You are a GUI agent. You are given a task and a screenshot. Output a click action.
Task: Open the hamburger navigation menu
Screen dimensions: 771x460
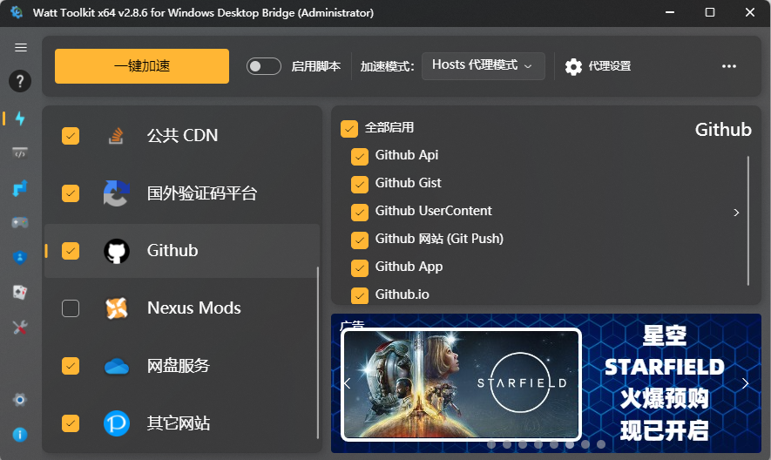[21, 48]
